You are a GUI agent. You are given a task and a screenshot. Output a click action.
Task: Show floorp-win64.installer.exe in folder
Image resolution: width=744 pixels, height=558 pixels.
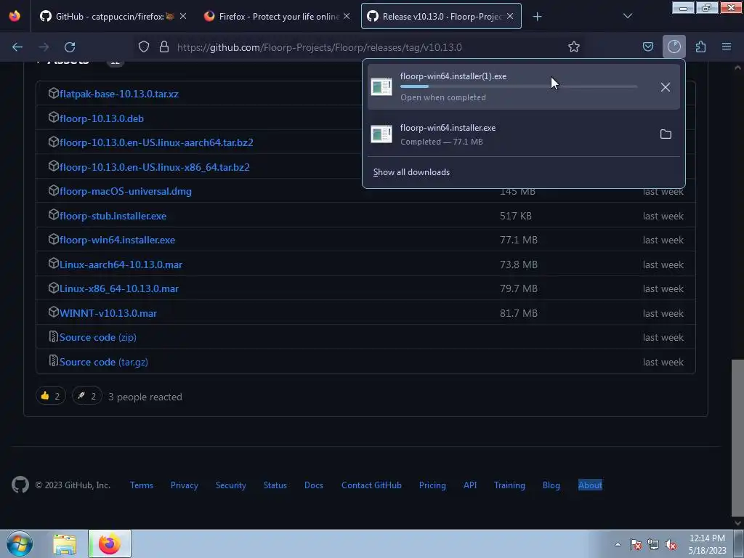pyautogui.click(x=666, y=134)
